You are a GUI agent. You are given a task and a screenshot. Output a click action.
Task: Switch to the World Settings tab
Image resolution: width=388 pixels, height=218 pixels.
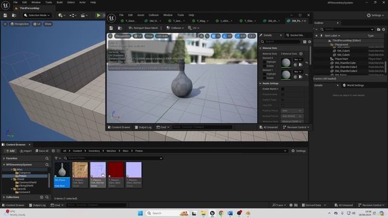(x=353, y=85)
